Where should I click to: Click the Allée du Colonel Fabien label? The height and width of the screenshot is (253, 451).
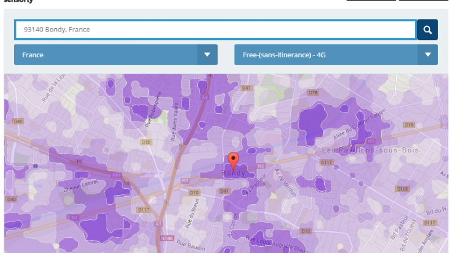point(361,126)
